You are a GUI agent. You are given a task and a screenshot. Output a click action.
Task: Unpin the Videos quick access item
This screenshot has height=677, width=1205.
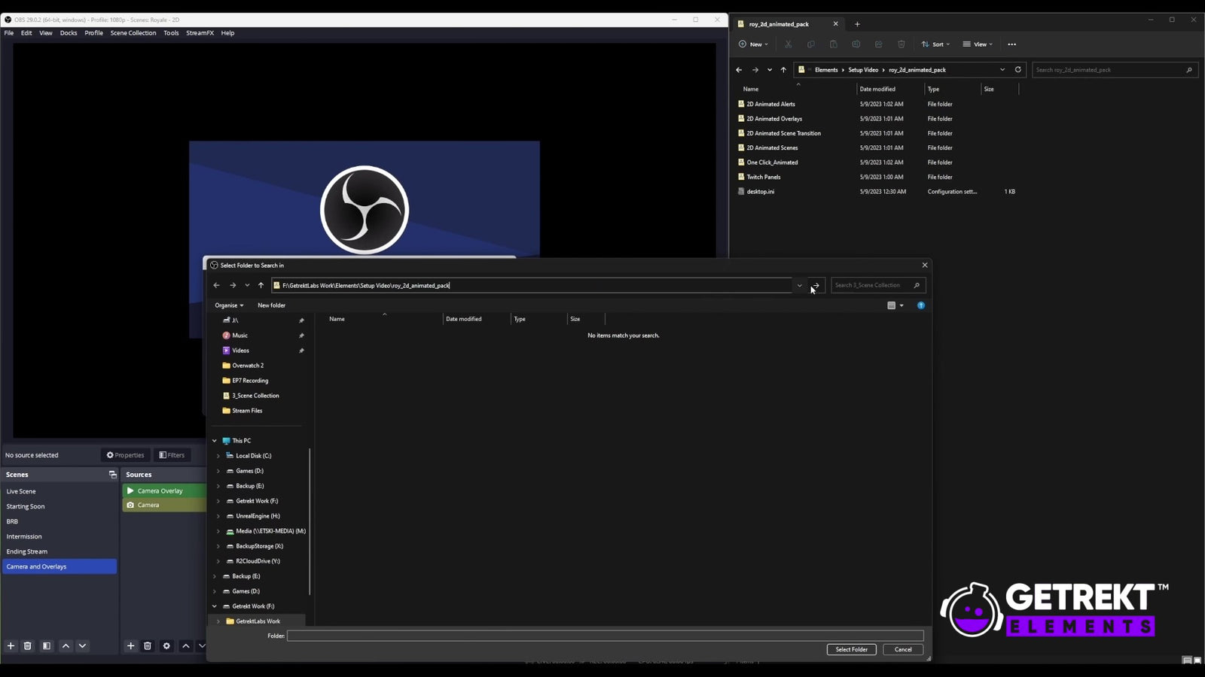301,351
